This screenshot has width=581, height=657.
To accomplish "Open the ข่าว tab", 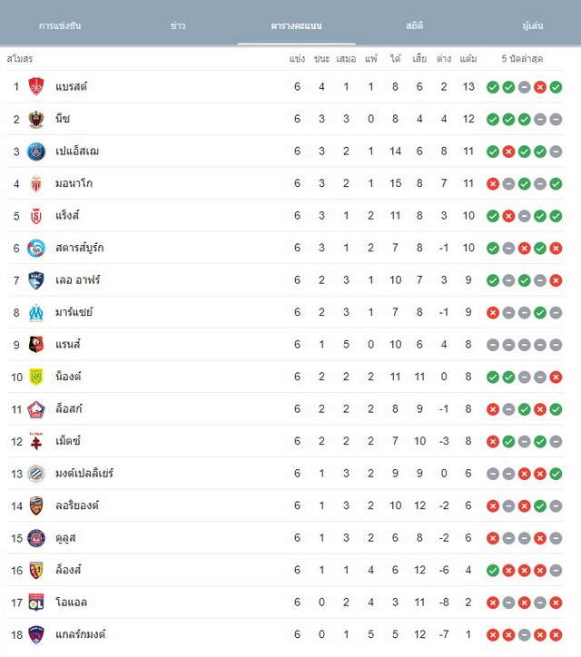I will pos(178,25).
